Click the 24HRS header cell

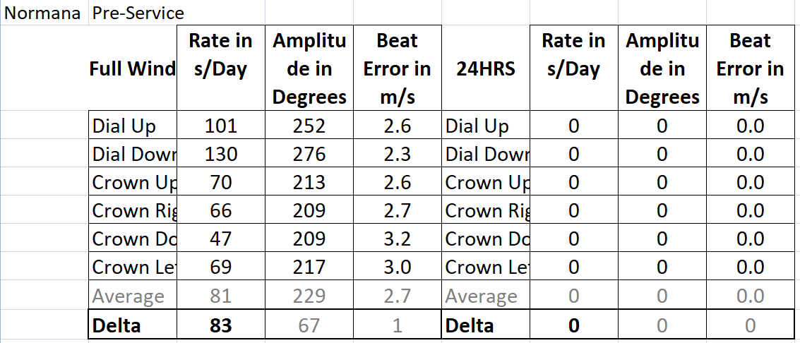pyautogui.click(x=484, y=69)
